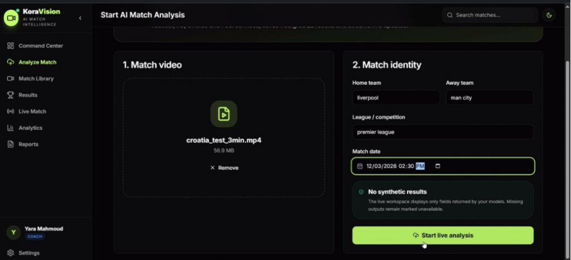Open the date picker calendar button
The image size is (571, 260).
click(438, 166)
